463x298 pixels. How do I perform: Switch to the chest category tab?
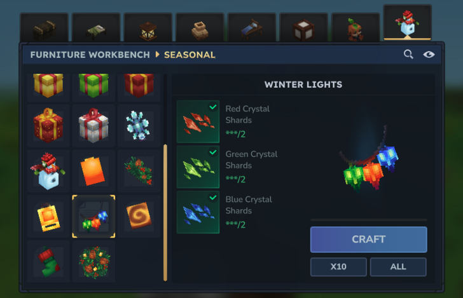pos(45,28)
